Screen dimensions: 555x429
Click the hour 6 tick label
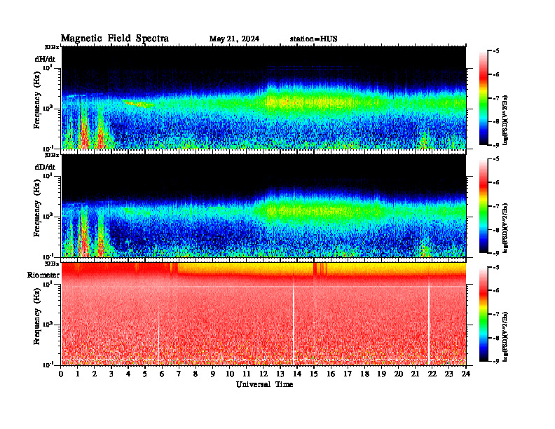[x=162, y=374]
